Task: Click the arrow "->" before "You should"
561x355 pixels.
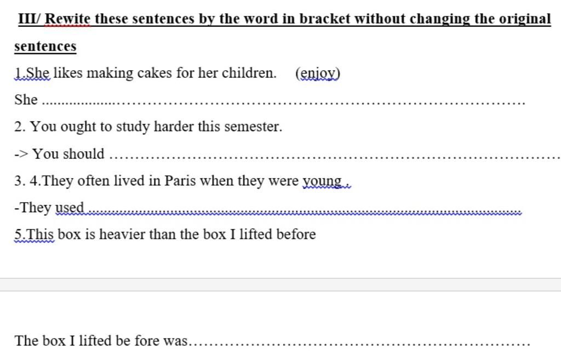Action: pos(21,154)
